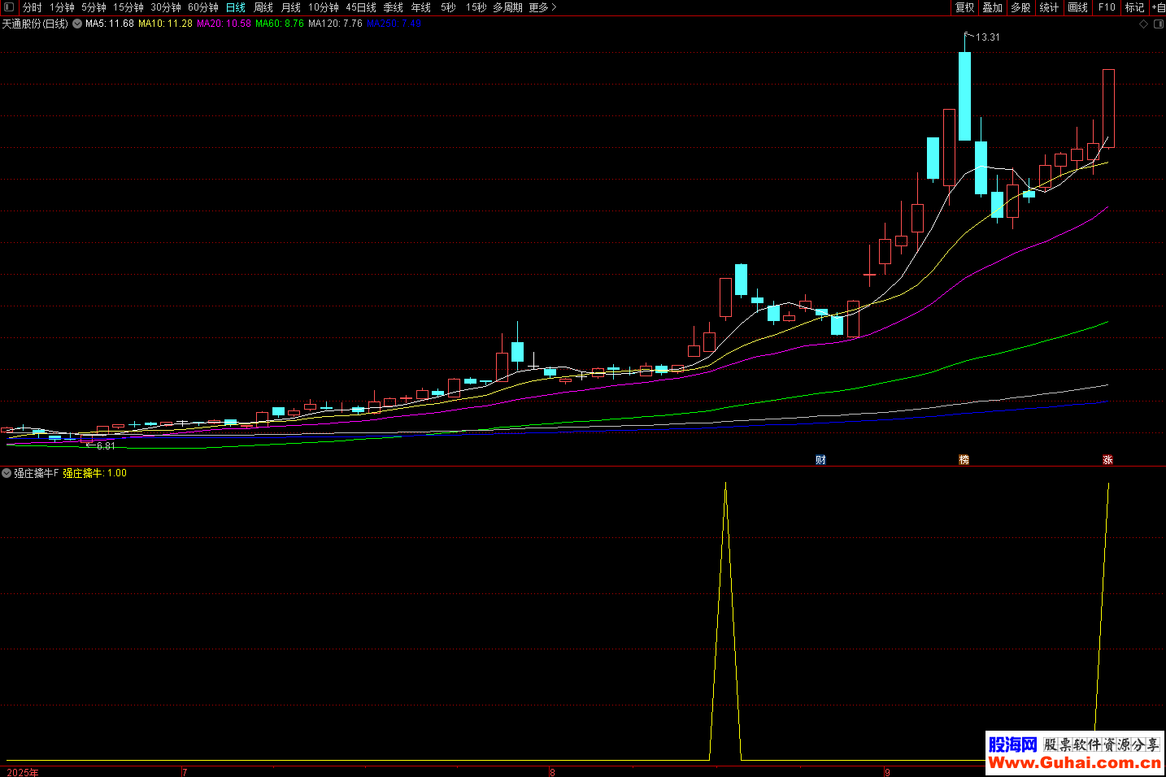Click the month 9 timeline marker
This screenshot has width=1166, height=777.
point(887,772)
